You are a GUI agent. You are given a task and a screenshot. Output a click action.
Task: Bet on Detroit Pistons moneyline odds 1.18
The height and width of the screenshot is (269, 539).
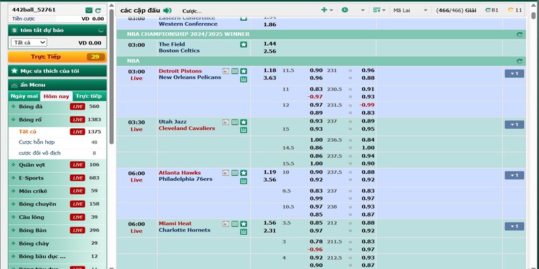click(x=270, y=71)
